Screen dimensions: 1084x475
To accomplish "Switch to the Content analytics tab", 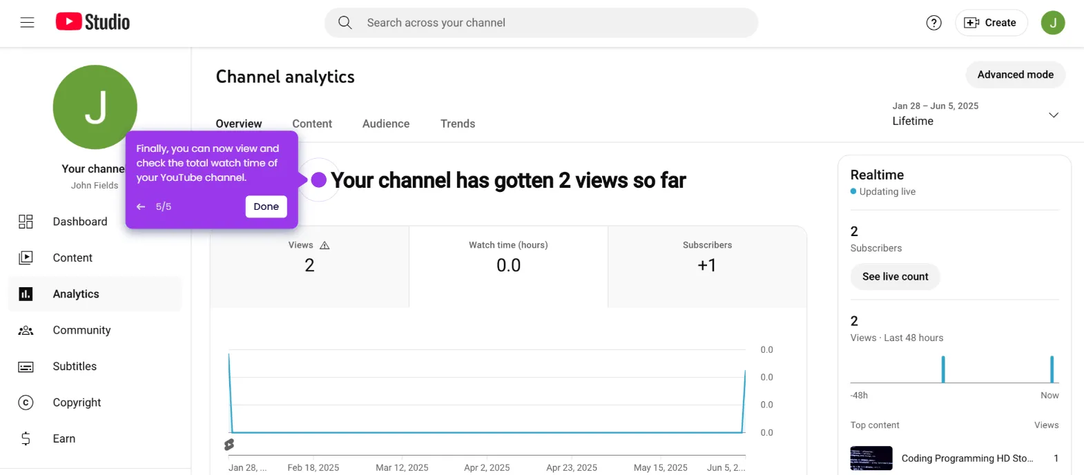I will coord(312,124).
